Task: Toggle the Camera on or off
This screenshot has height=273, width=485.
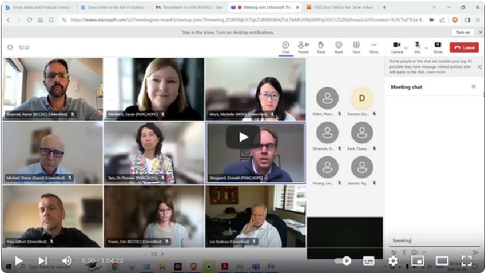Action: [396, 47]
